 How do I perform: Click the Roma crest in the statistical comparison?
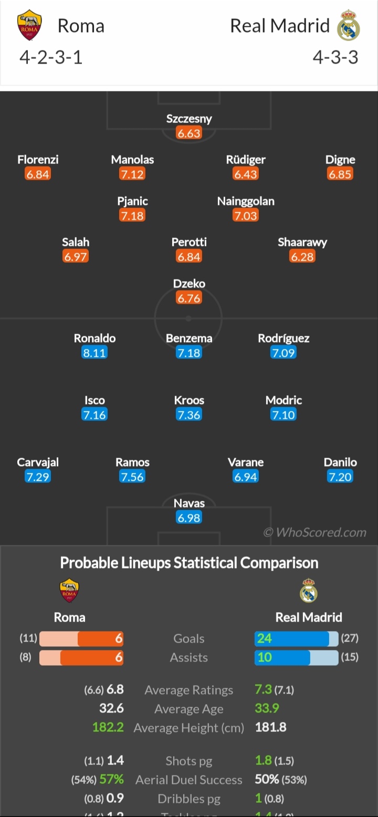pyautogui.click(x=69, y=591)
